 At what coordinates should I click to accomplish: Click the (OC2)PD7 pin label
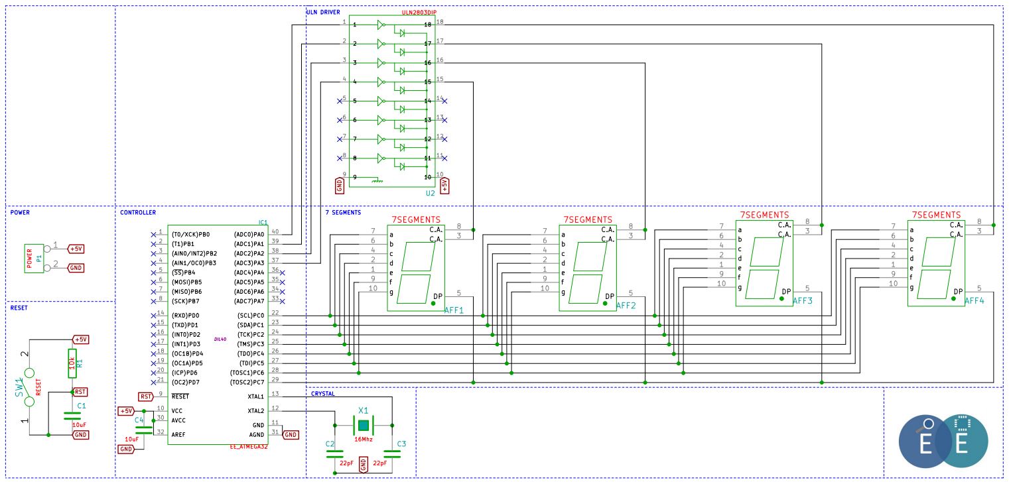pyautogui.click(x=186, y=383)
